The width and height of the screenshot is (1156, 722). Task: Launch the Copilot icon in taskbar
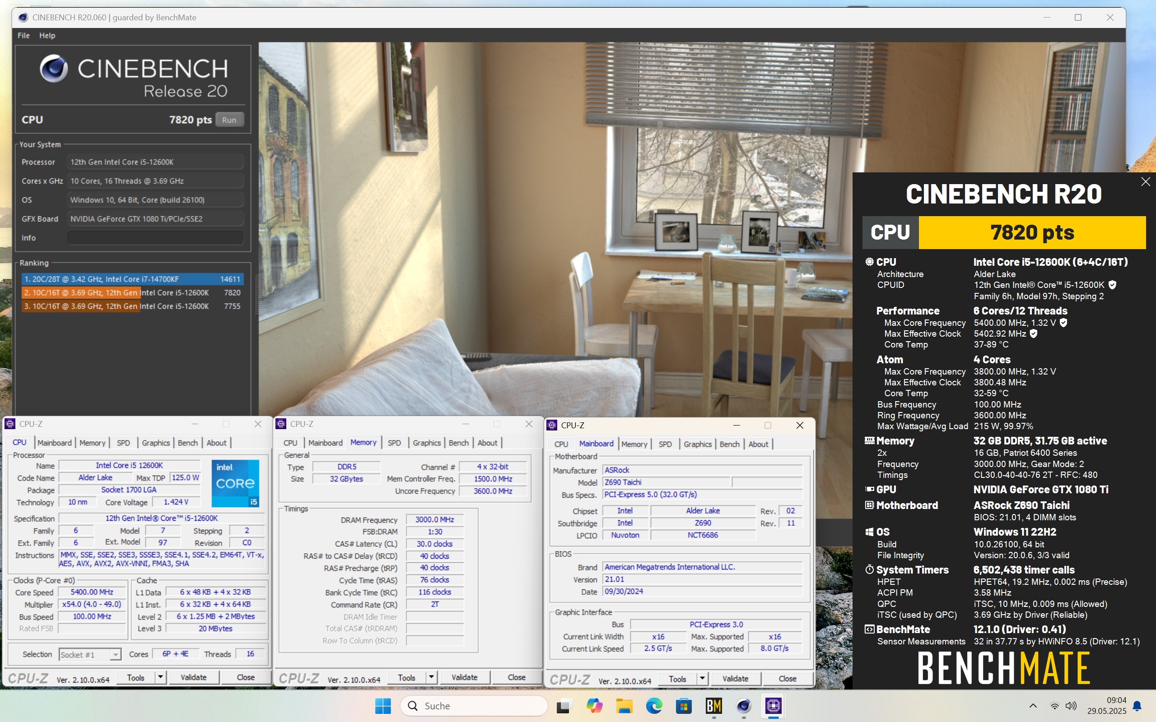point(594,706)
